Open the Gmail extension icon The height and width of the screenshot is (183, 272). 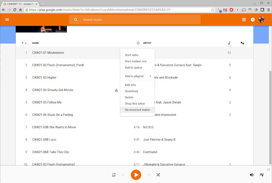tap(225, 10)
